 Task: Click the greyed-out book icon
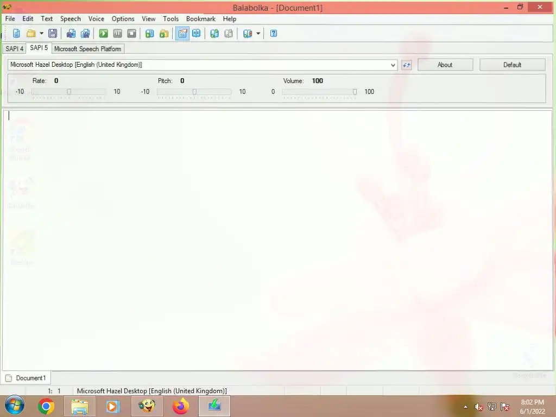[229, 34]
